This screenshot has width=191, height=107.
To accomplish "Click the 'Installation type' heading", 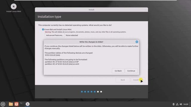I will (49, 17).
